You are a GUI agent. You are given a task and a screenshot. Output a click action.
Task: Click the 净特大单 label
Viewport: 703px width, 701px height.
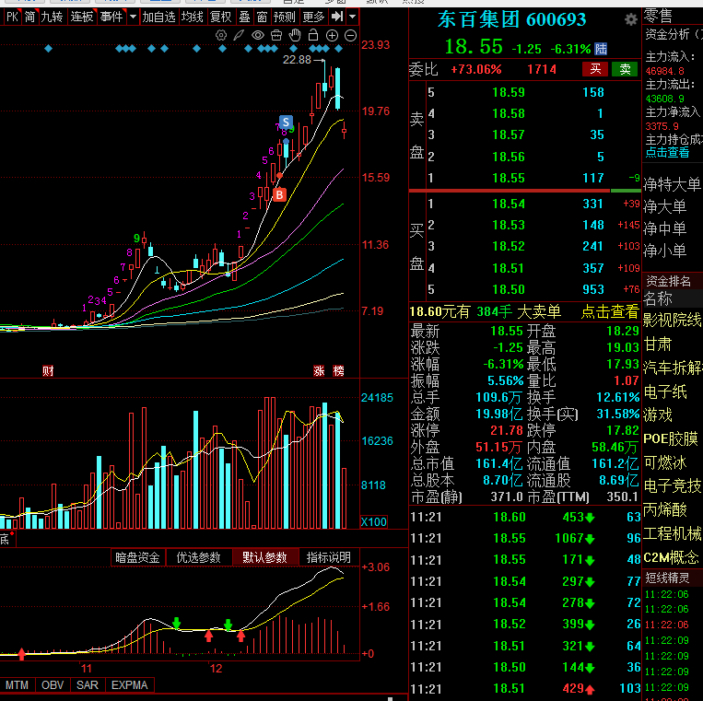672,183
